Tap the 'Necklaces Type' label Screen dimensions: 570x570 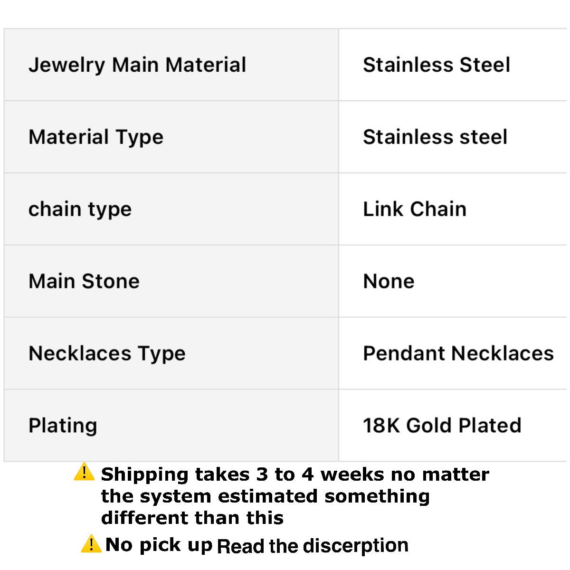coord(107,353)
